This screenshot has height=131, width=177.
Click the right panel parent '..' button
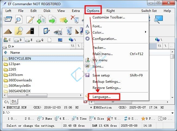pos(171,46)
